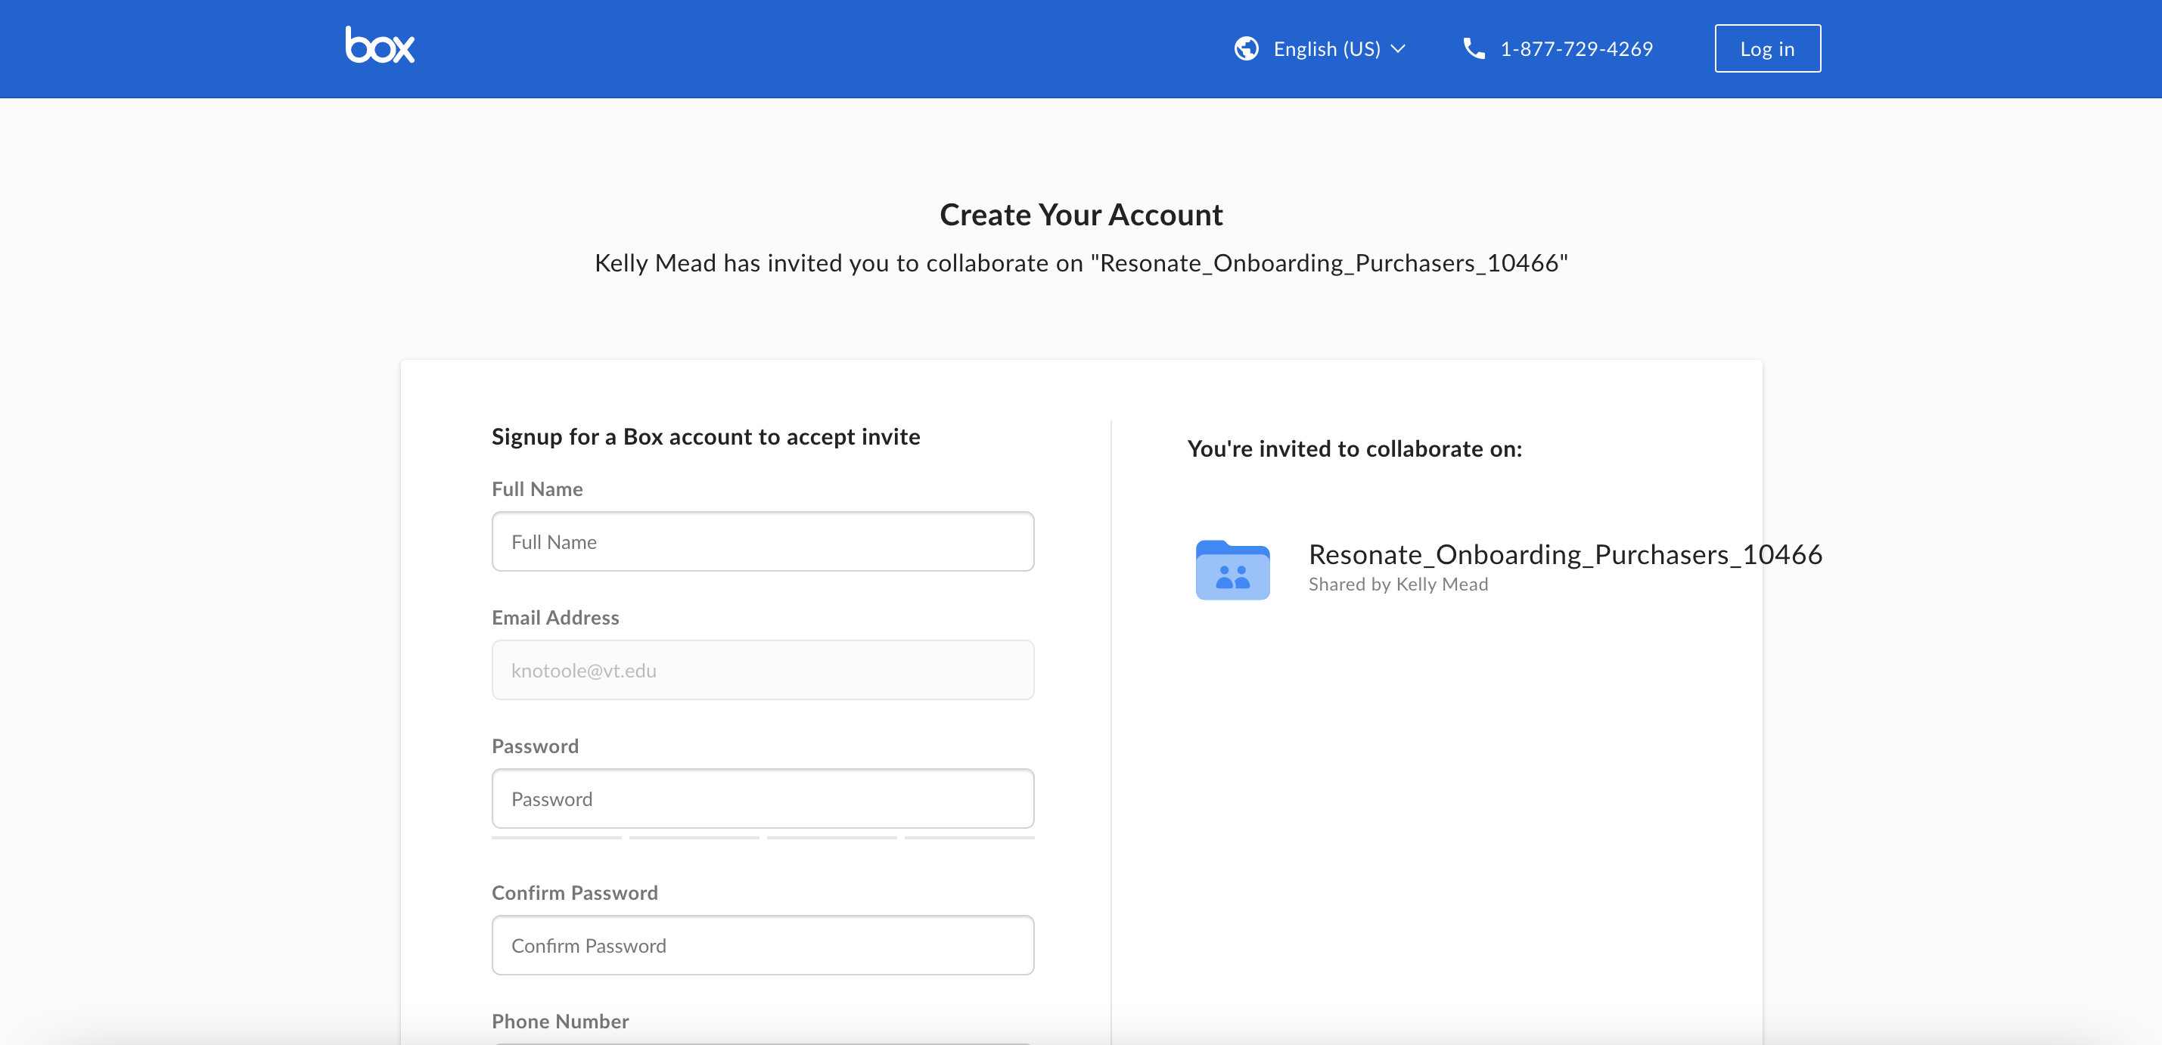2162x1045 pixels.
Task: Click the Email Address field knotoole@vt.edu
Action: (x=762, y=670)
